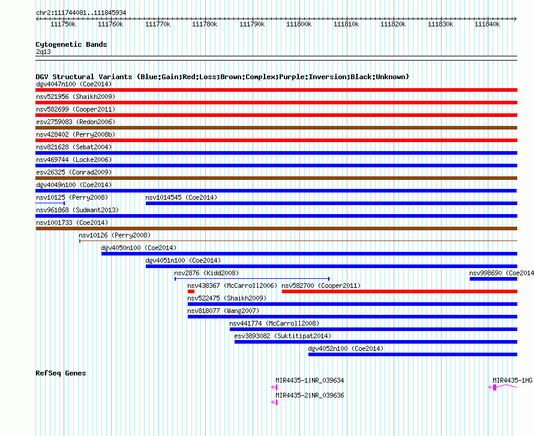Viewport: 534px width, 436px height.
Task: Select the small red nsv438367 bar
Action: click(x=191, y=291)
